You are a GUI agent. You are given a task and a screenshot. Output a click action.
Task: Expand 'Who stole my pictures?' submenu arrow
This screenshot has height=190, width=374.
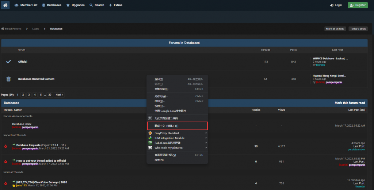[206, 148]
